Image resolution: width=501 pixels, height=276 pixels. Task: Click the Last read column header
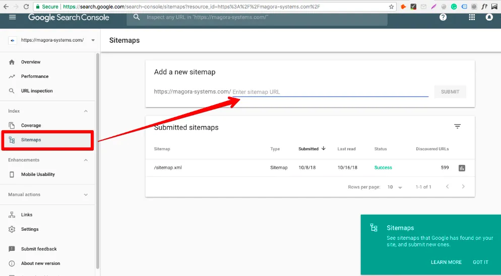[x=346, y=149]
